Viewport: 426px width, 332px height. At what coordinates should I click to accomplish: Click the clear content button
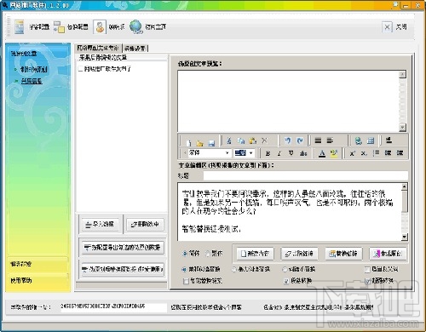[255, 254]
